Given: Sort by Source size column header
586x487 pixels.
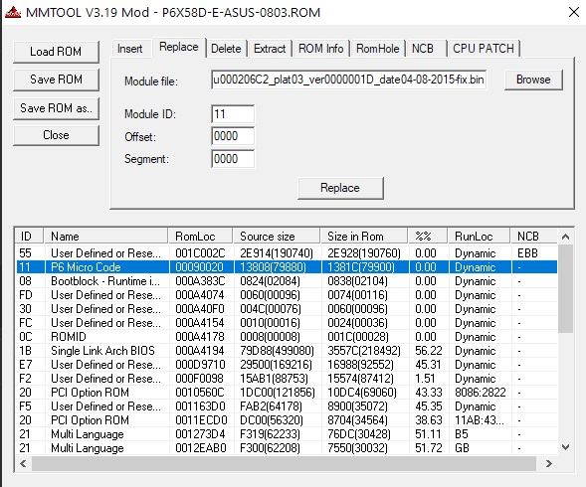Looking at the screenshot, I should point(277,236).
